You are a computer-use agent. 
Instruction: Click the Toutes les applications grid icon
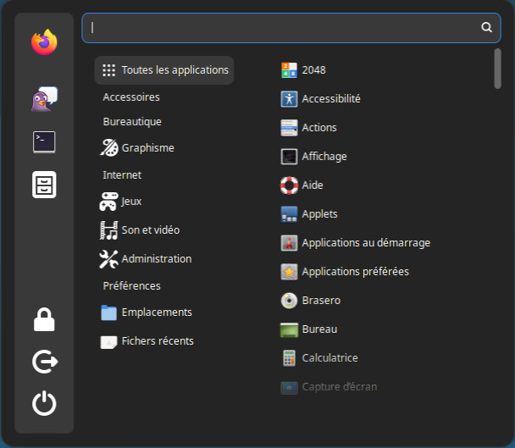pyautogui.click(x=108, y=70)
